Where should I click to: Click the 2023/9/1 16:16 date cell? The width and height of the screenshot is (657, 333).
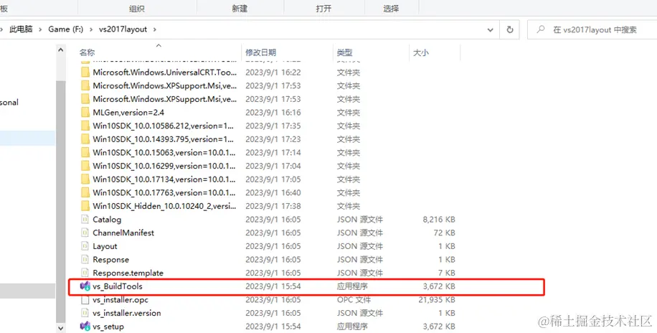tap(273, 113)
